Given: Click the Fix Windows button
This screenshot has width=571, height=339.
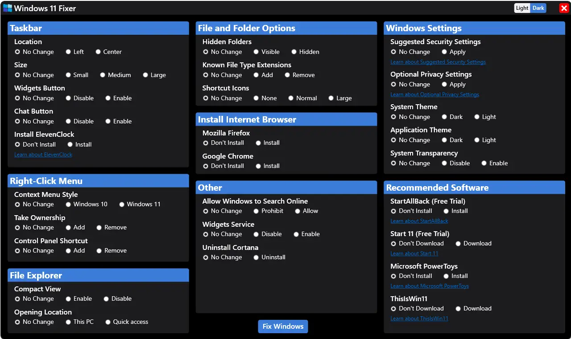Looking at the screenshot, I should (x=283, y=327).
